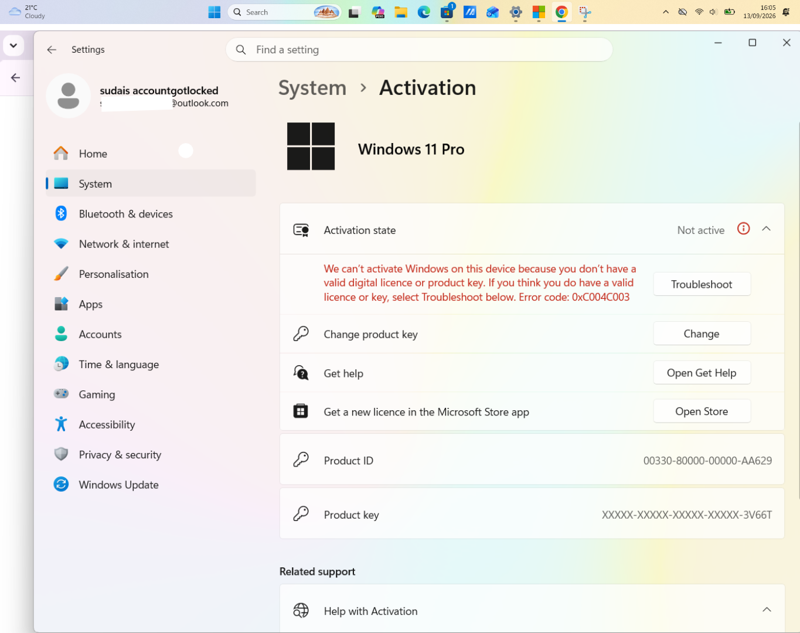The height and width of the screenshot is (633, 800).
Task: Click the Troubleshoot button
Action: [702, 284]
